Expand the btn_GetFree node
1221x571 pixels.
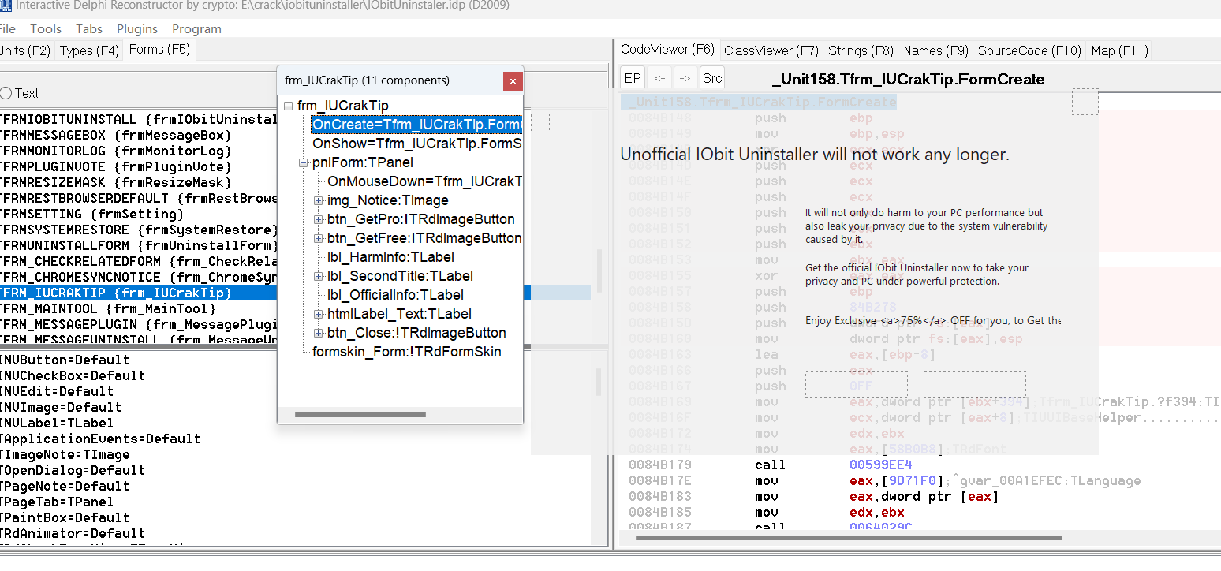pyautogui.click(x=319, y=238)
